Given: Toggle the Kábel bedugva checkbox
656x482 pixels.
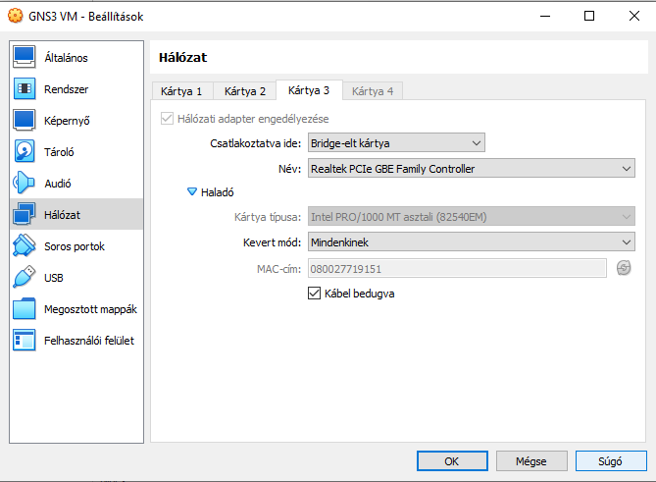Looking at the screenshot, I should coord(315,293).
